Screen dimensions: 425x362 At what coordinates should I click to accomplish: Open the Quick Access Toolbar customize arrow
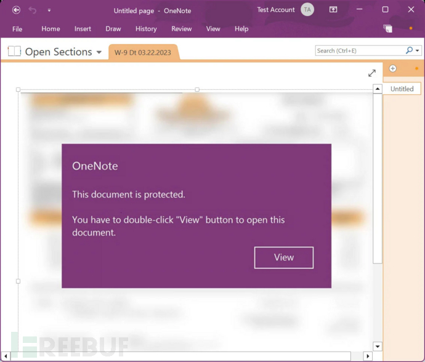pyautogui.click(x=49, y=10)
